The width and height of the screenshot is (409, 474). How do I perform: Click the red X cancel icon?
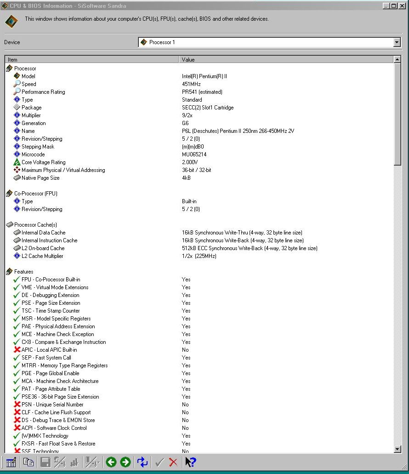(173, 462)
